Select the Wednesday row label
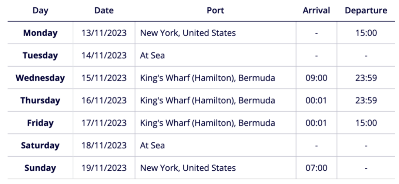The width and height of the screenshot is (399, 184). click(x=40, y=78)
